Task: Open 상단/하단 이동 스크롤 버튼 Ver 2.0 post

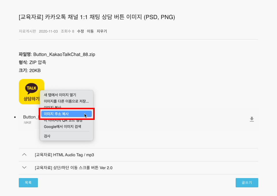Action: tap(74, 168)
